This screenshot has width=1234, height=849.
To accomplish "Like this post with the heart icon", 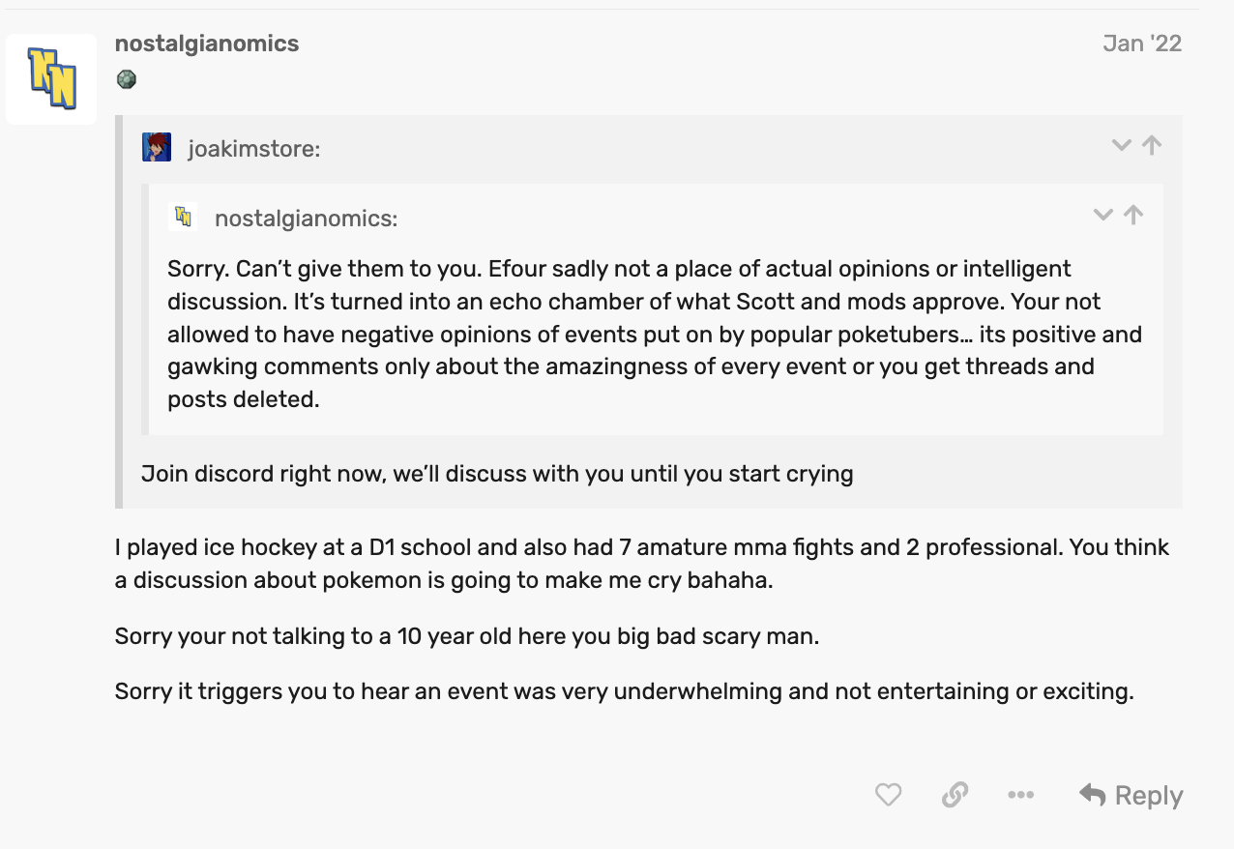I will [888, 795].
